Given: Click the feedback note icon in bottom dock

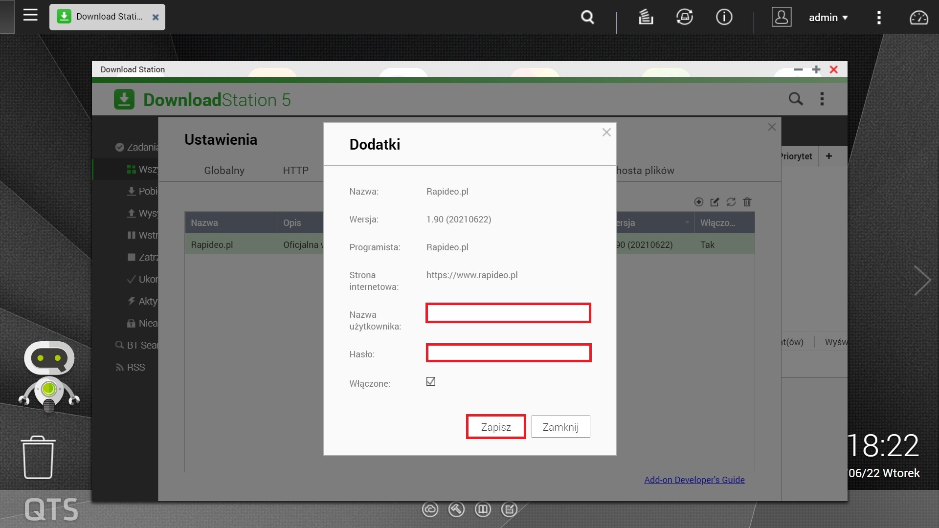Looking at the screenshot, I should (x=509, y=509).
